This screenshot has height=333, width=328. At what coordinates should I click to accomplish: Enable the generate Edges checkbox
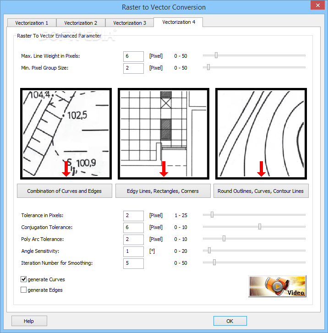pyautogui.click(x=23, y=289)
